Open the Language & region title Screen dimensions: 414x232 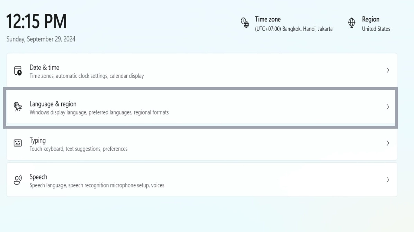(53, 104)
